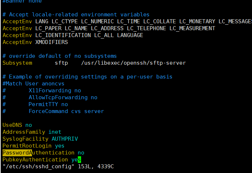
Task: Click the commented AllowTcpForwarding no line
Action: [x=63, y=97]
